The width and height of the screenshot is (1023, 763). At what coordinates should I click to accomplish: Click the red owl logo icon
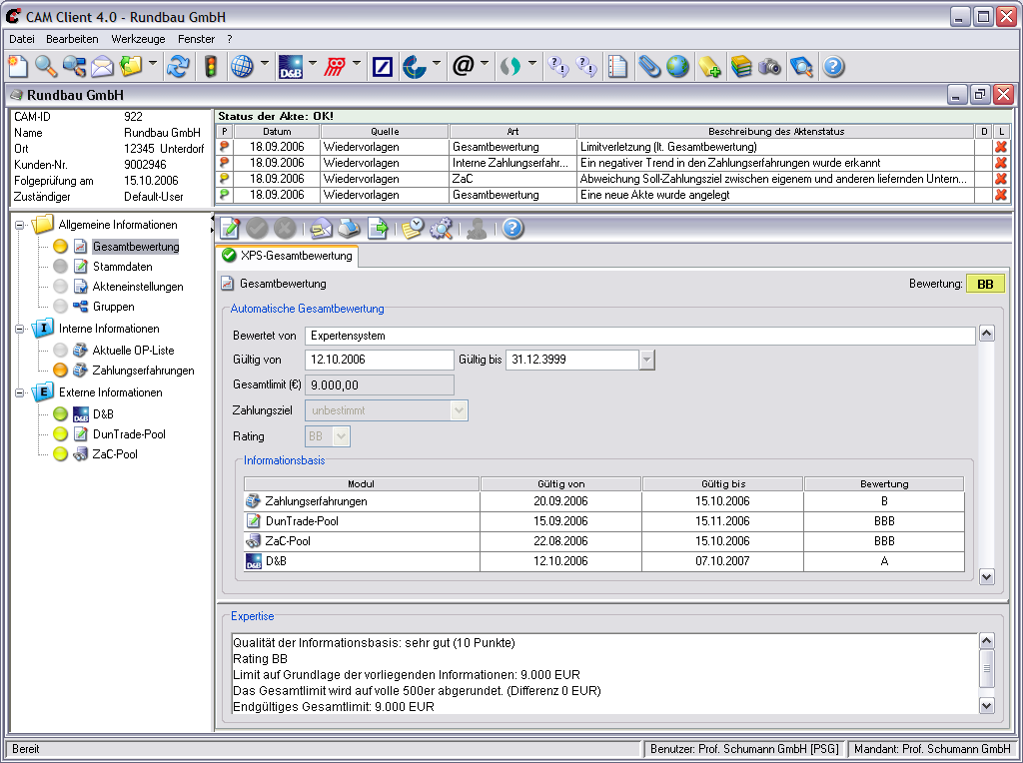point(335,67)
